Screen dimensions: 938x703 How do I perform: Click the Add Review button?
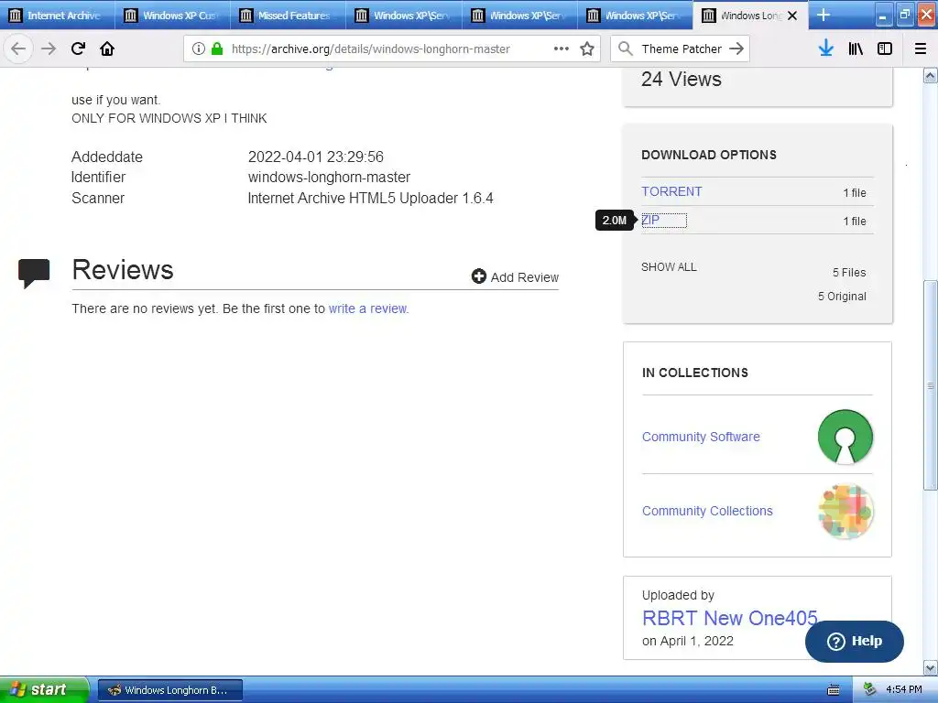point(515,276)
